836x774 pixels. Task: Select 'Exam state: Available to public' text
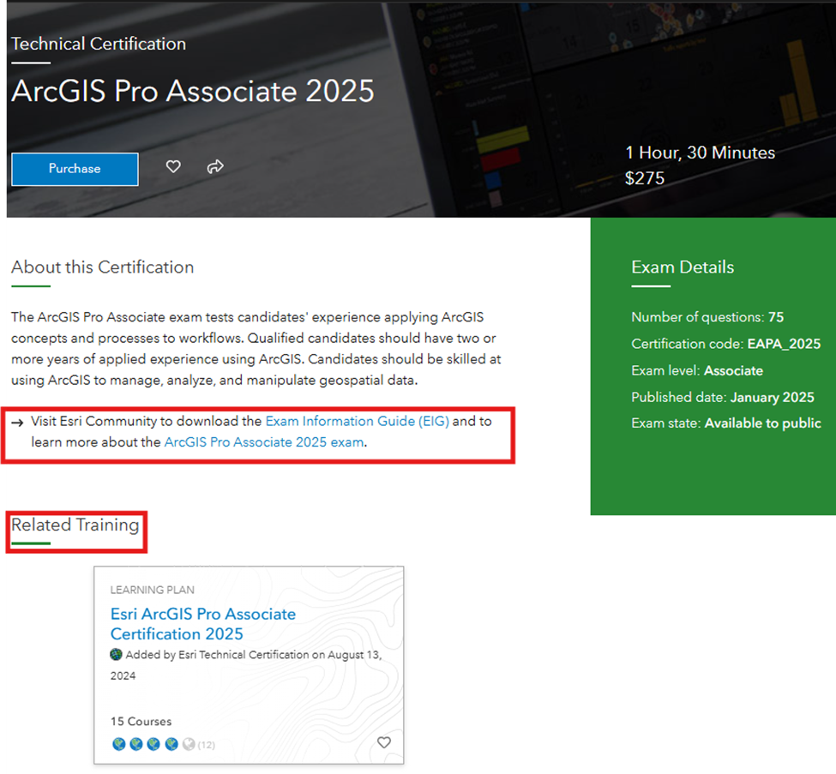pyautogui.click(x=725, y=423)
